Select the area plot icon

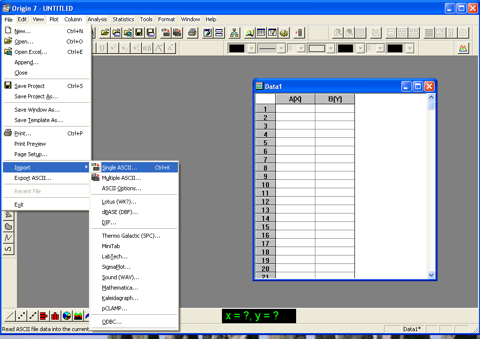[x=78, y=316]
